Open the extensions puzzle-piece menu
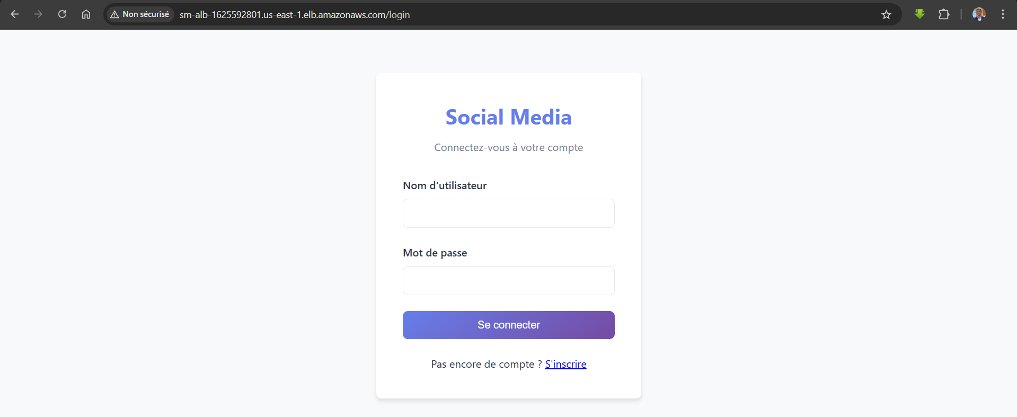Viewport: 1017px width, 417px height. 944,14
